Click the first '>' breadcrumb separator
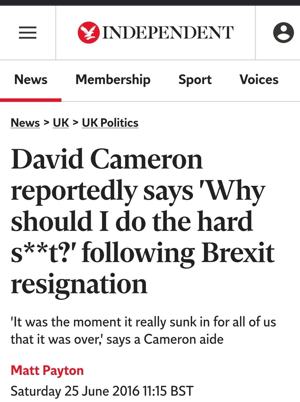The image size is (300, 402). tap(46, 123)
